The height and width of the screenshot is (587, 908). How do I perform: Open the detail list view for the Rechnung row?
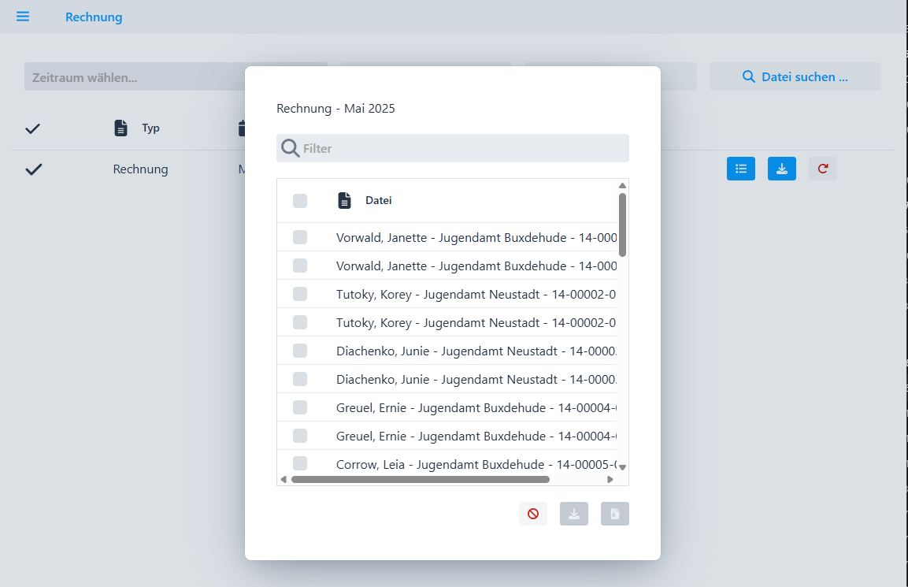(x=740, y=169)
